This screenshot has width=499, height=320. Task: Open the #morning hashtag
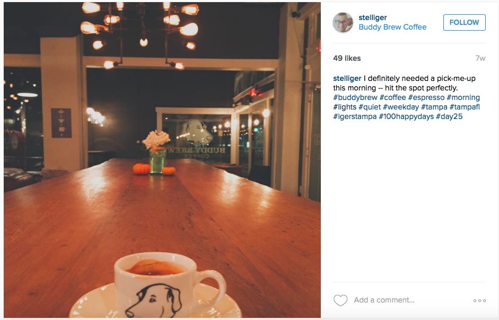(x=463, y=97)
